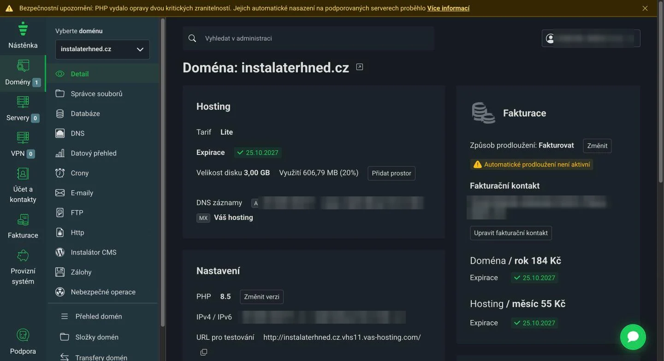Click the security warning triangle icon
664x361 pixels.
(9, 8)
